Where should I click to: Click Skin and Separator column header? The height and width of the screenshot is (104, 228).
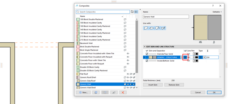click(x=157, y=51)
